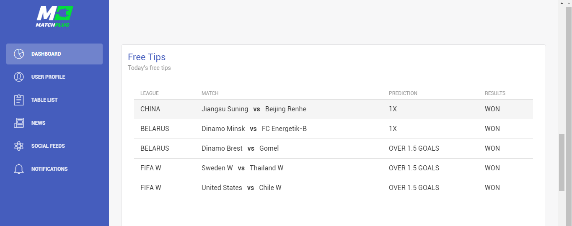Click the User Profile avatar icon
Screen dimensions: 572x226
(19, 77)
